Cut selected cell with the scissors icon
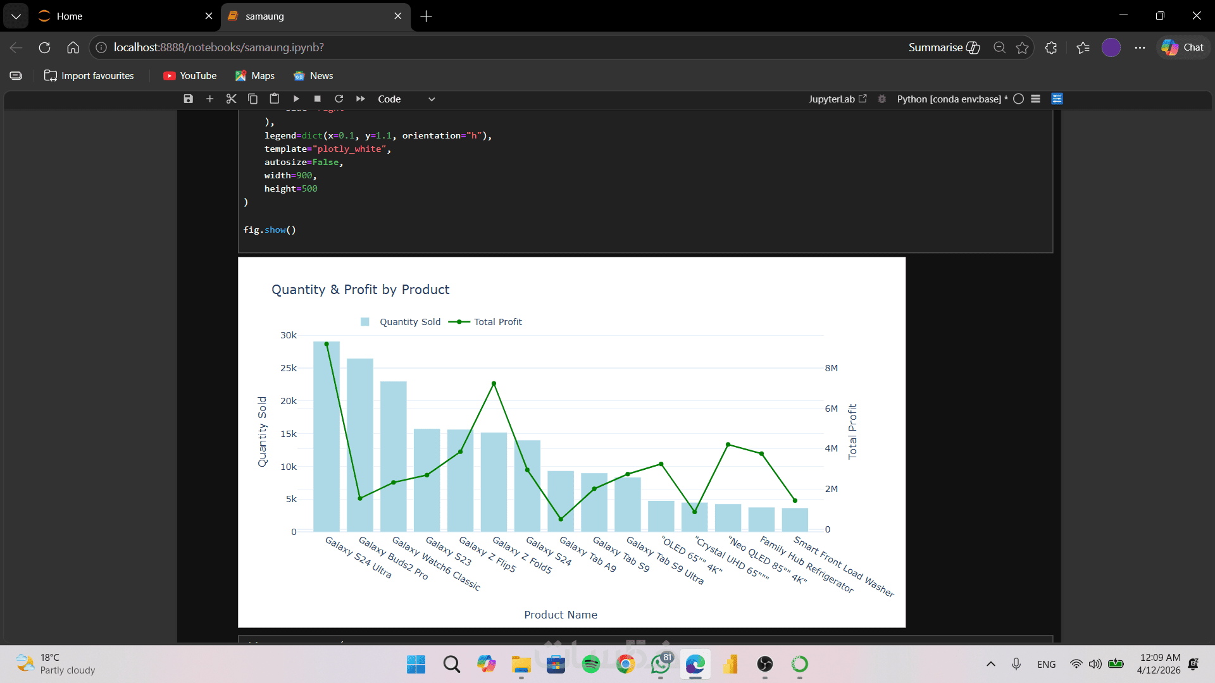 pyautogui.click(x=231, y=99)
